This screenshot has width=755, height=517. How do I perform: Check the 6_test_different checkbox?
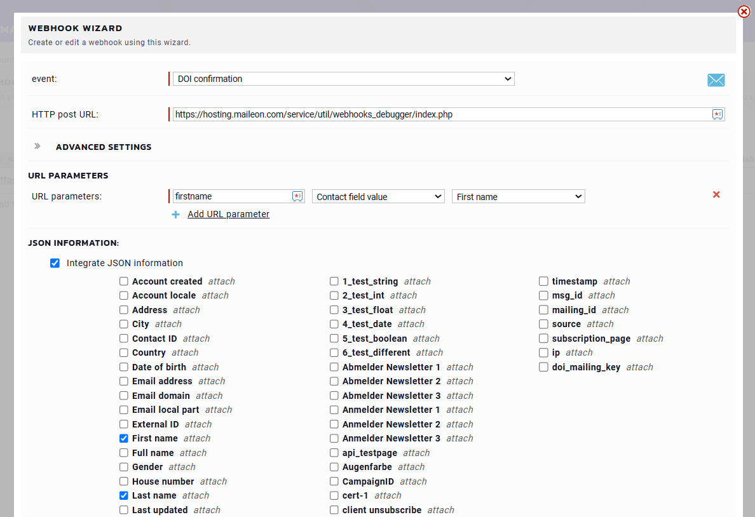[x=334, y=353]
